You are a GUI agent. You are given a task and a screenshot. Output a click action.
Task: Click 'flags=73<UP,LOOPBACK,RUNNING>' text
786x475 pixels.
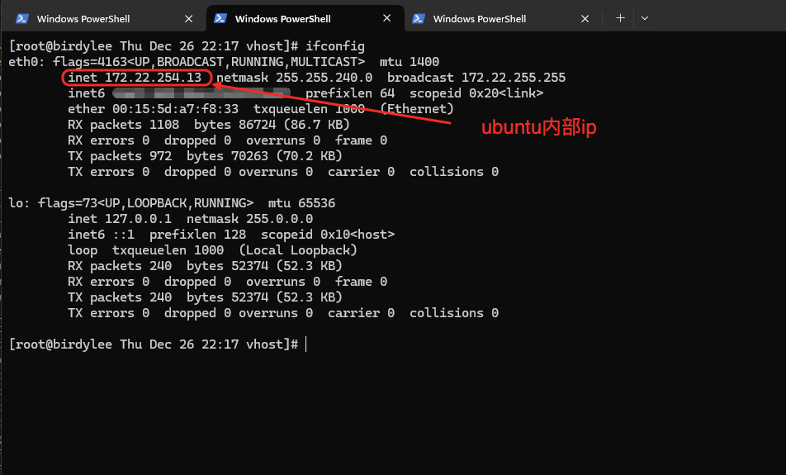pyautogui.click(x=146, y=203)
